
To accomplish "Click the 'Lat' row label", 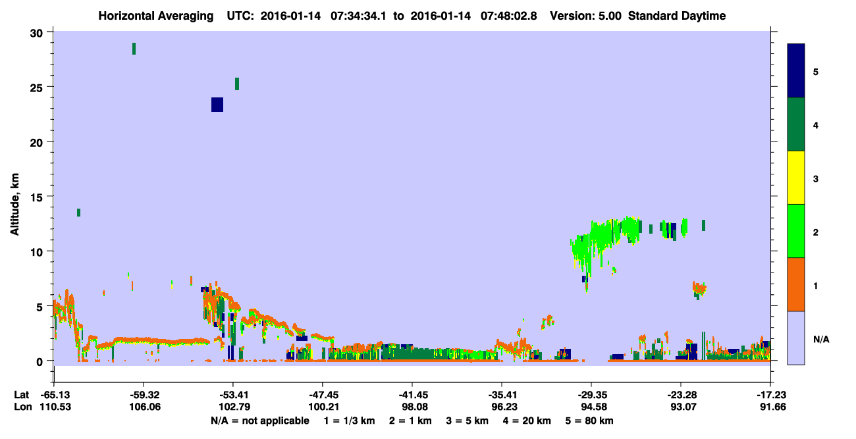I will coord(22,395).
